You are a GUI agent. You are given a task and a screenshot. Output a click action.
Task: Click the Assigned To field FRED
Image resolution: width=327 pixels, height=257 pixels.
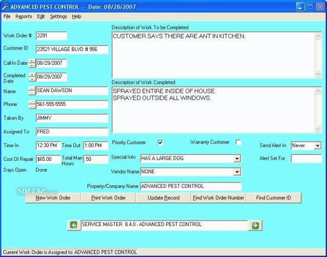point(72,132)
